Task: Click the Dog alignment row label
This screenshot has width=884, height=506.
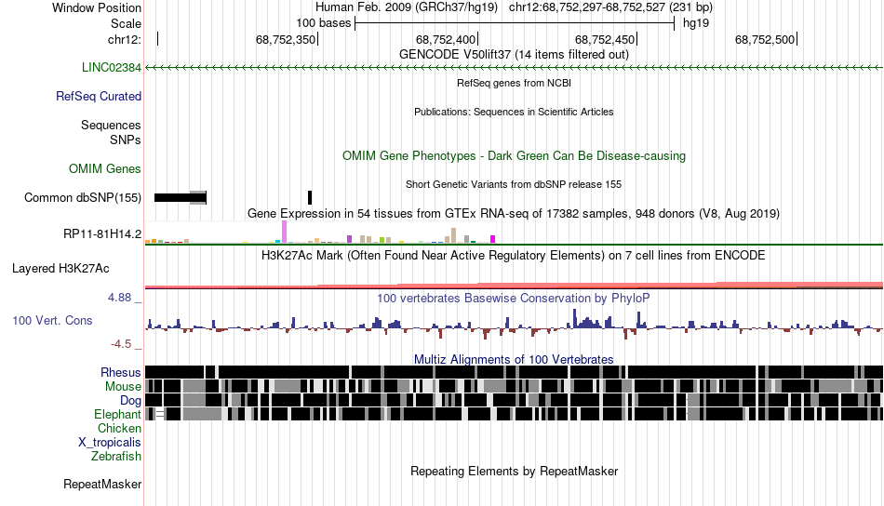Action: 131,401
